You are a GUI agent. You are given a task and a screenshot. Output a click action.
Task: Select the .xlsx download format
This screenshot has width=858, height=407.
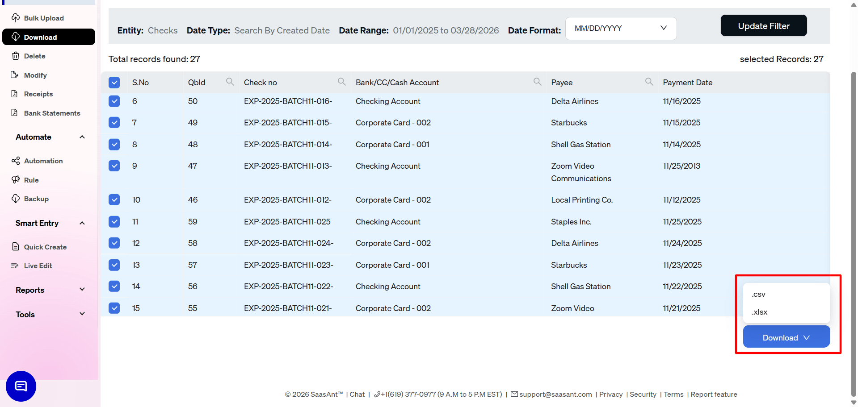(x=759, y=312)
